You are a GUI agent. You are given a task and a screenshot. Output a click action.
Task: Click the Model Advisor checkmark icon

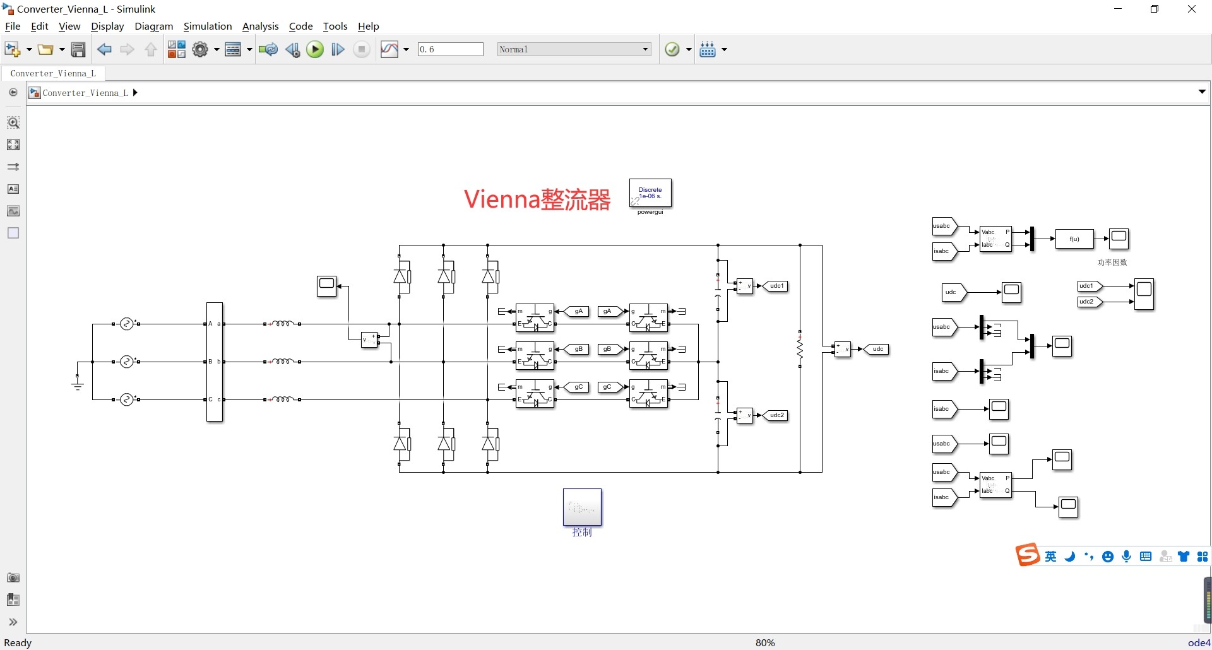672,49
